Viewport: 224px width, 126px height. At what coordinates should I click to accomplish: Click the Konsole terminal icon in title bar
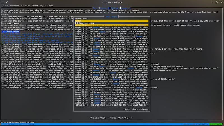pyautogui.click(x=3, y=2)
